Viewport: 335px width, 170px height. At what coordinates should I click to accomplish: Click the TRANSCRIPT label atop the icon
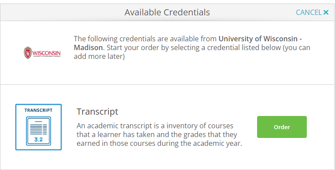click(x=38, y=110)
